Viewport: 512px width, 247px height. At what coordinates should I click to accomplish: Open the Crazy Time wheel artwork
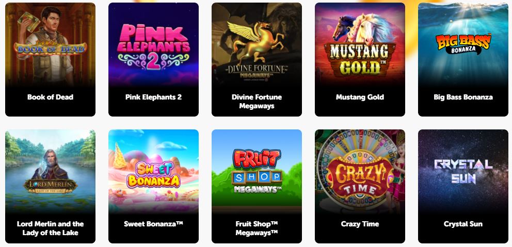(x=360, y=171)
